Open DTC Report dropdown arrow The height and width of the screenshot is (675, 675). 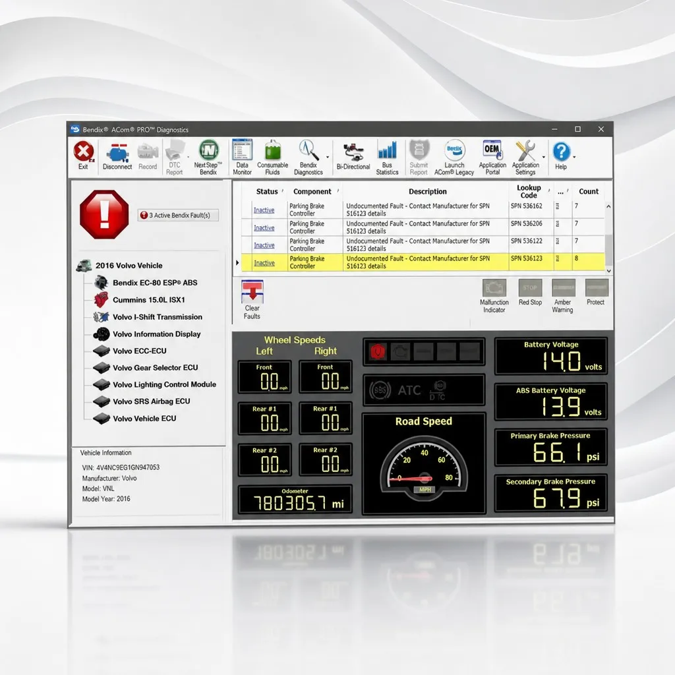(x=188, y=157)
